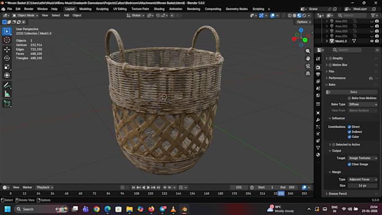Screen dimensions: 382x215
Task: Toggle the Simplify panel checkbox
Action: coord(330,58)
